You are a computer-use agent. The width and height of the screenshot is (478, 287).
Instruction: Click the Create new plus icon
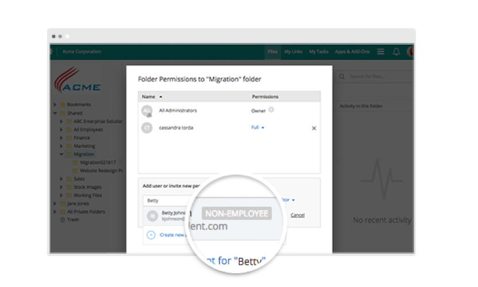point(151,235)
